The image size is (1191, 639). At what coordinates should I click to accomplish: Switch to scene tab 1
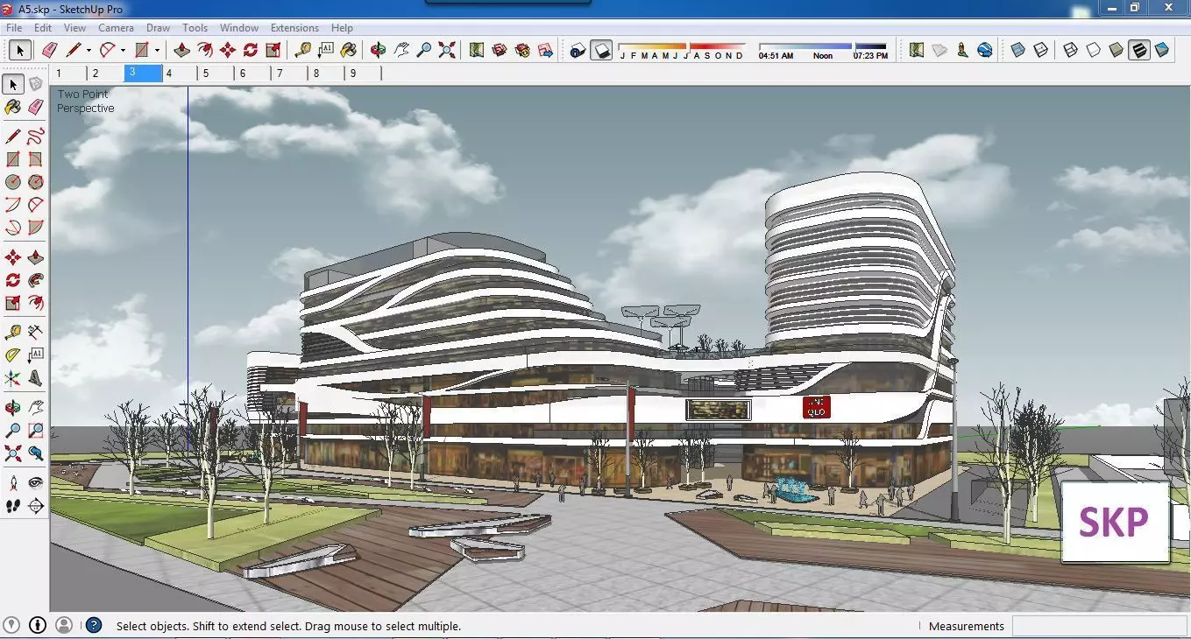(68, 74)
